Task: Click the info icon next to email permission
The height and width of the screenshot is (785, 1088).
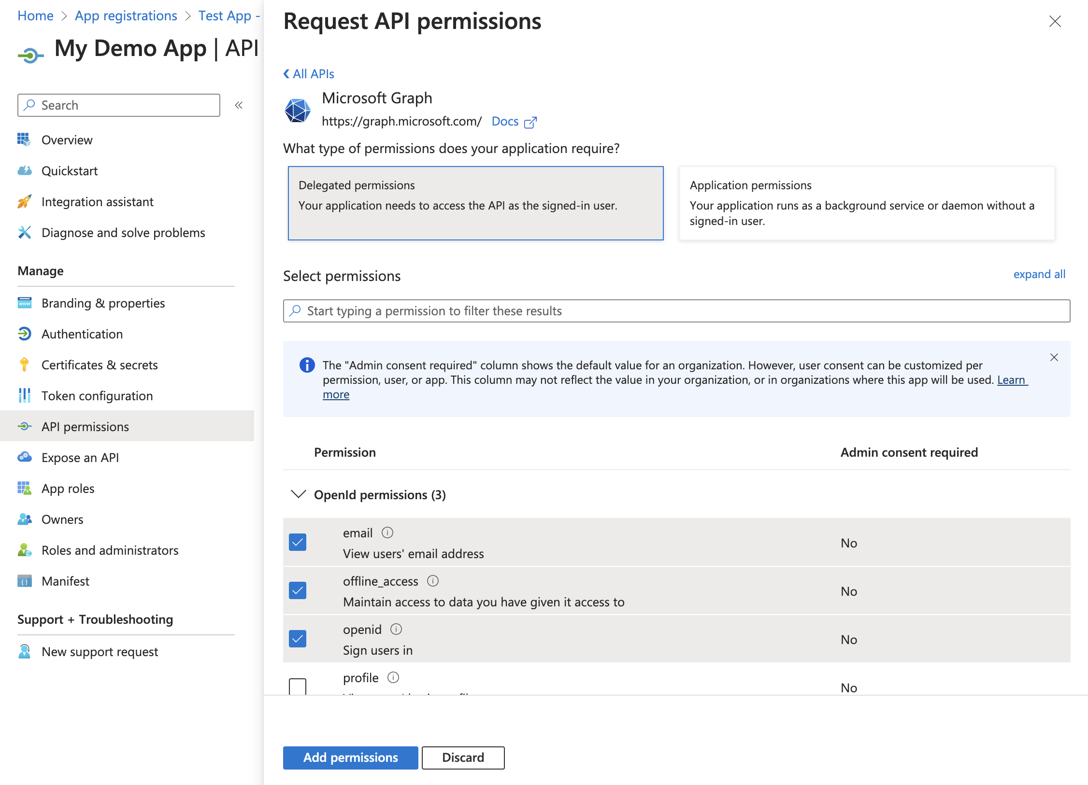Action: point(387,533)
